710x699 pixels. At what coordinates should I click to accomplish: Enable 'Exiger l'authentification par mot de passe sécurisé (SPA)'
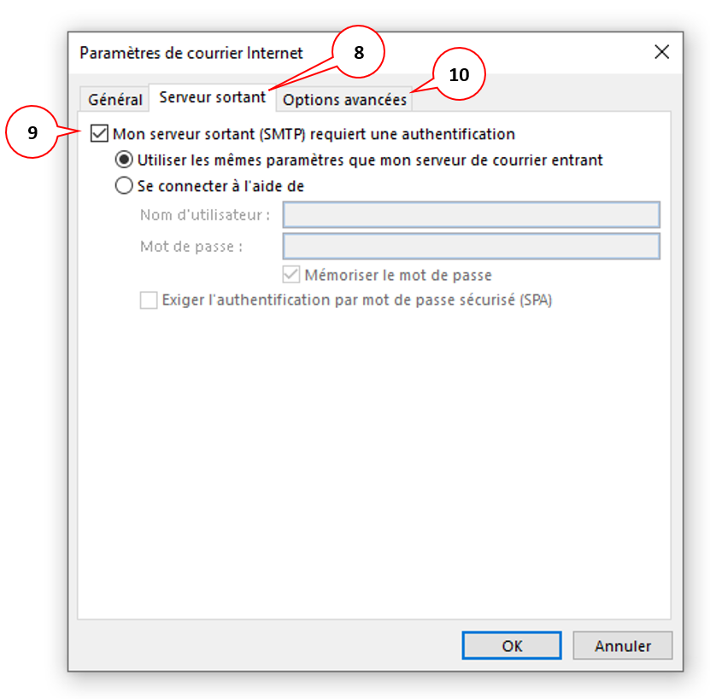pos(148,300)
